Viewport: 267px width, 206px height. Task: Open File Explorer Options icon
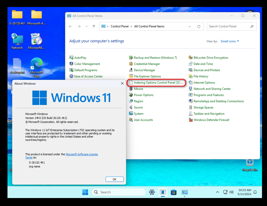[131, 76]
